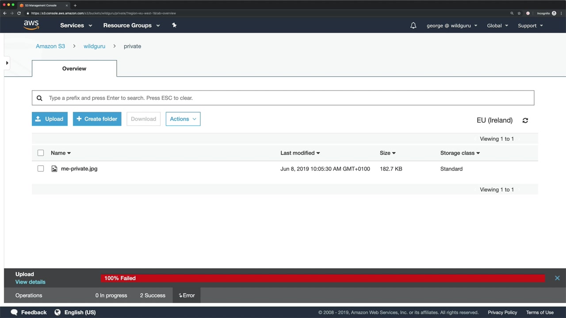
Task: Click the me-private.jpg image file icon
Action: tap(54, 169)
